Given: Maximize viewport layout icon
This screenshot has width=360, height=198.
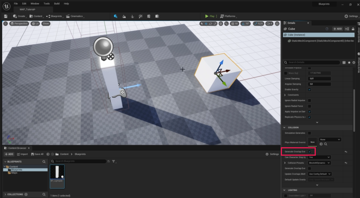Looking at the screenshot, I should click(x=277, y=23).
